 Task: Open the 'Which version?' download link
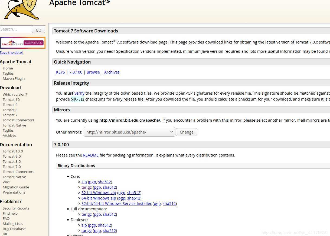15,94
